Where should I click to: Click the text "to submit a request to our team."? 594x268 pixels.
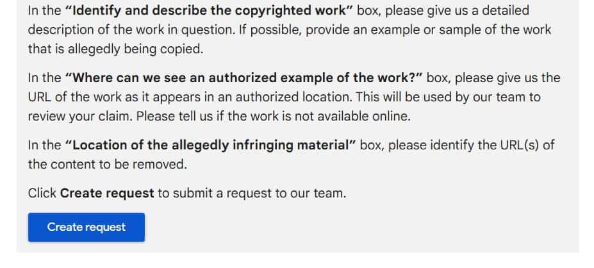[x=252, y=194]
